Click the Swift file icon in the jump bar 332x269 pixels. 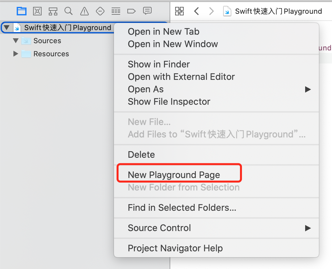tap(227, 11)
